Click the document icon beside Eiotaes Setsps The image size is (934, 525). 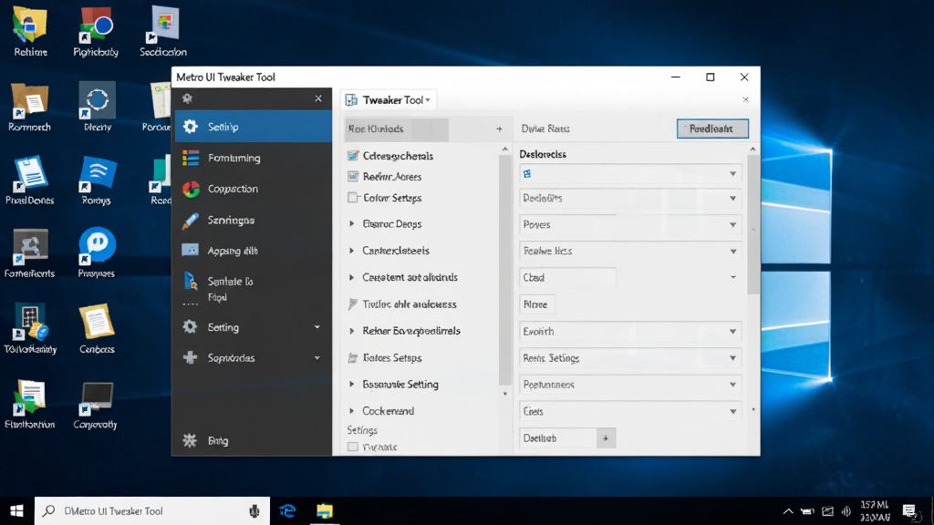click(x=353, y=357)
